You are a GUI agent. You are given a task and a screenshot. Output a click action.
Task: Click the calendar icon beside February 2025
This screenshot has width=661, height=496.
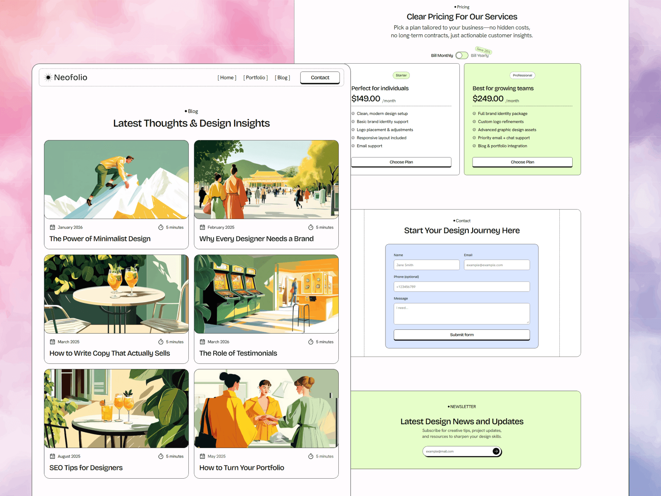(x=202, y=227)
